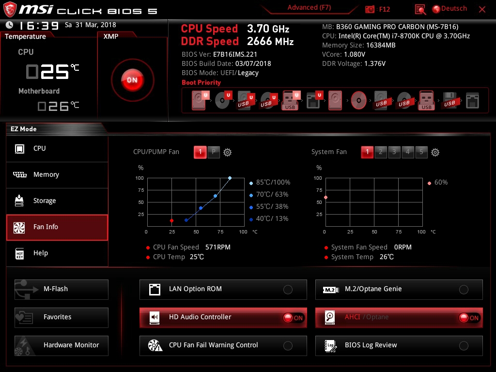Open the Storage section
The height and width of the screenshot is (372, 496).
pos(57,201)
